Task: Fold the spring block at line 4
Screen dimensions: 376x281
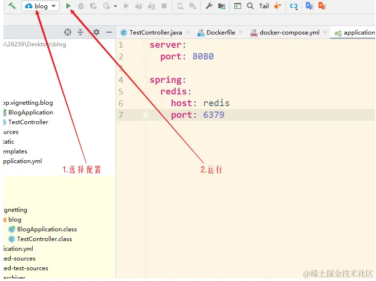Action: point(145,79)
